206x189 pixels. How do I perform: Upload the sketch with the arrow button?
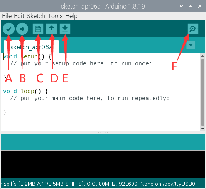tap(22, 29)
